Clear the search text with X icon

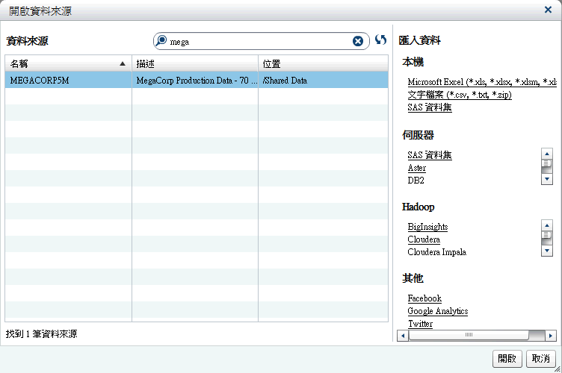[x=358, y=41]
